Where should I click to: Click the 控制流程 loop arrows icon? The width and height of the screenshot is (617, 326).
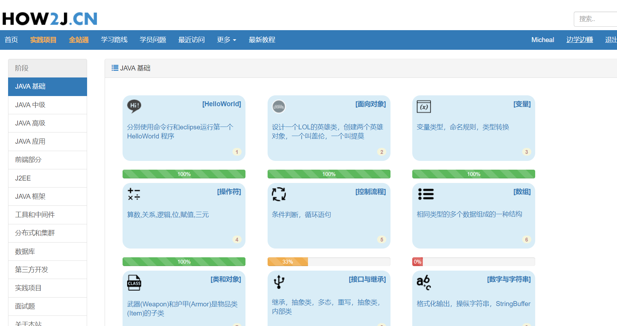pyautogui.click(x=279, y=194)
